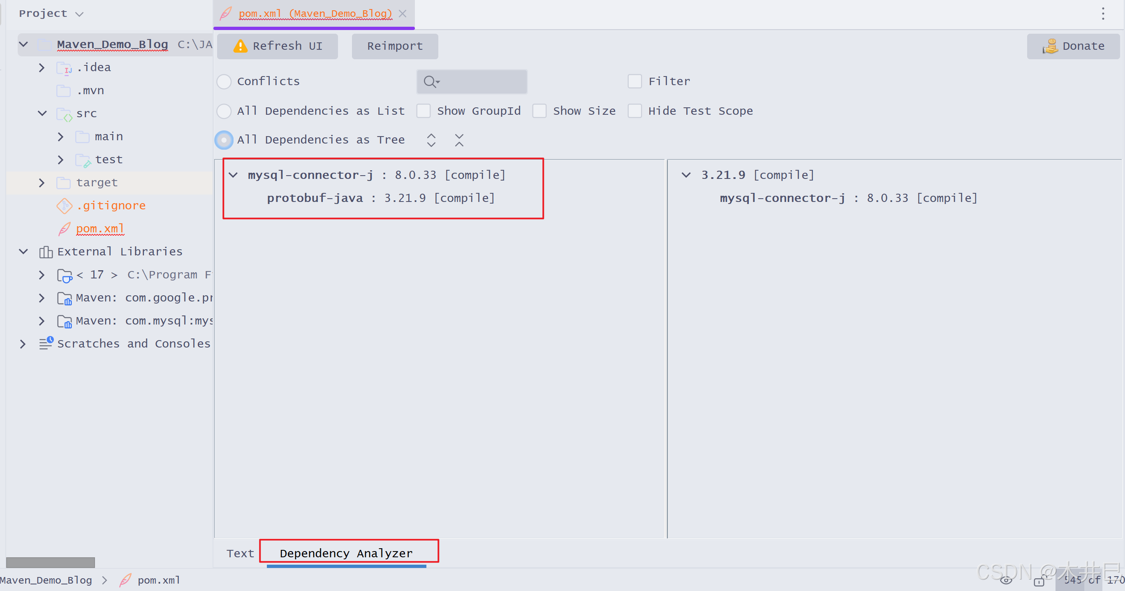Collapse the mysql-connector-j dependency node

[x=233, y=175]
